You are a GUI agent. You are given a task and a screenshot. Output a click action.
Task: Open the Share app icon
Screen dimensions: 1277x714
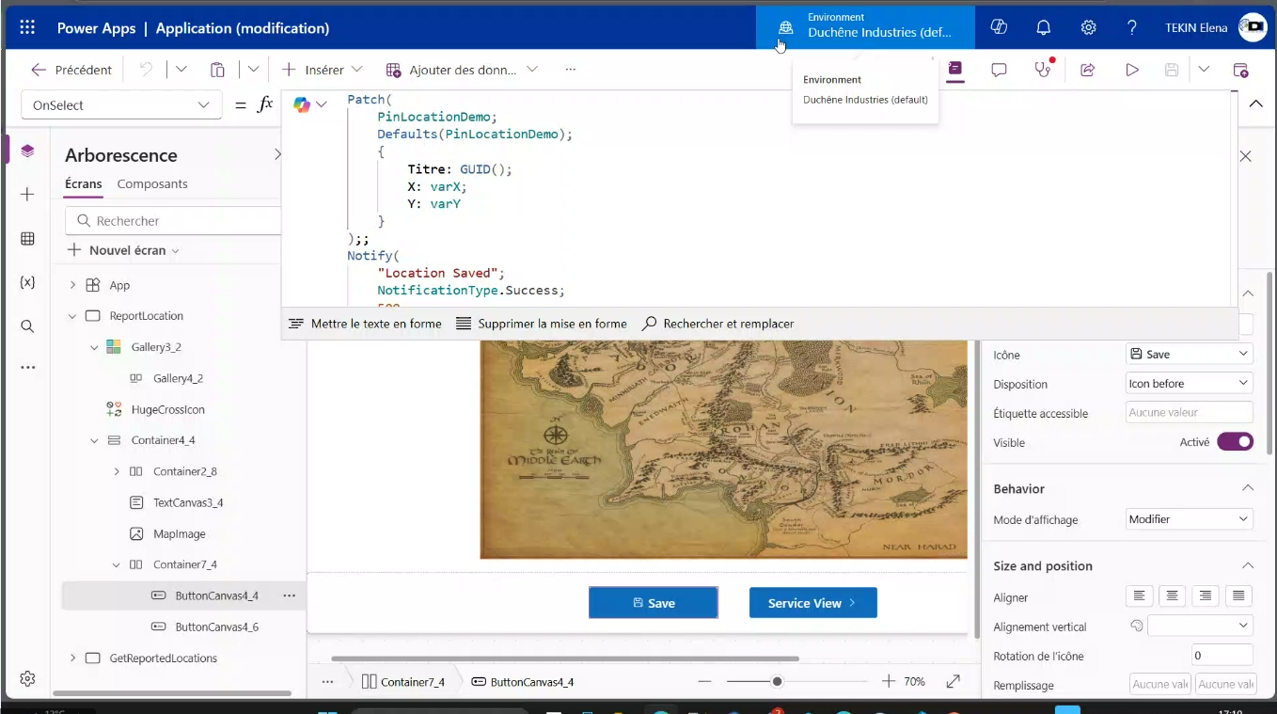point(1087,70)
